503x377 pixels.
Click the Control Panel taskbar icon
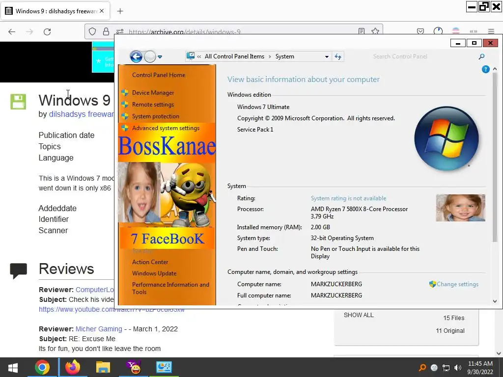click(x=164, y=367)
